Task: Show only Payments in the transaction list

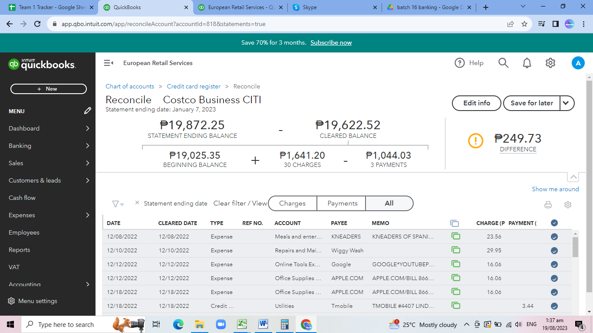Action: pos(343,203)
